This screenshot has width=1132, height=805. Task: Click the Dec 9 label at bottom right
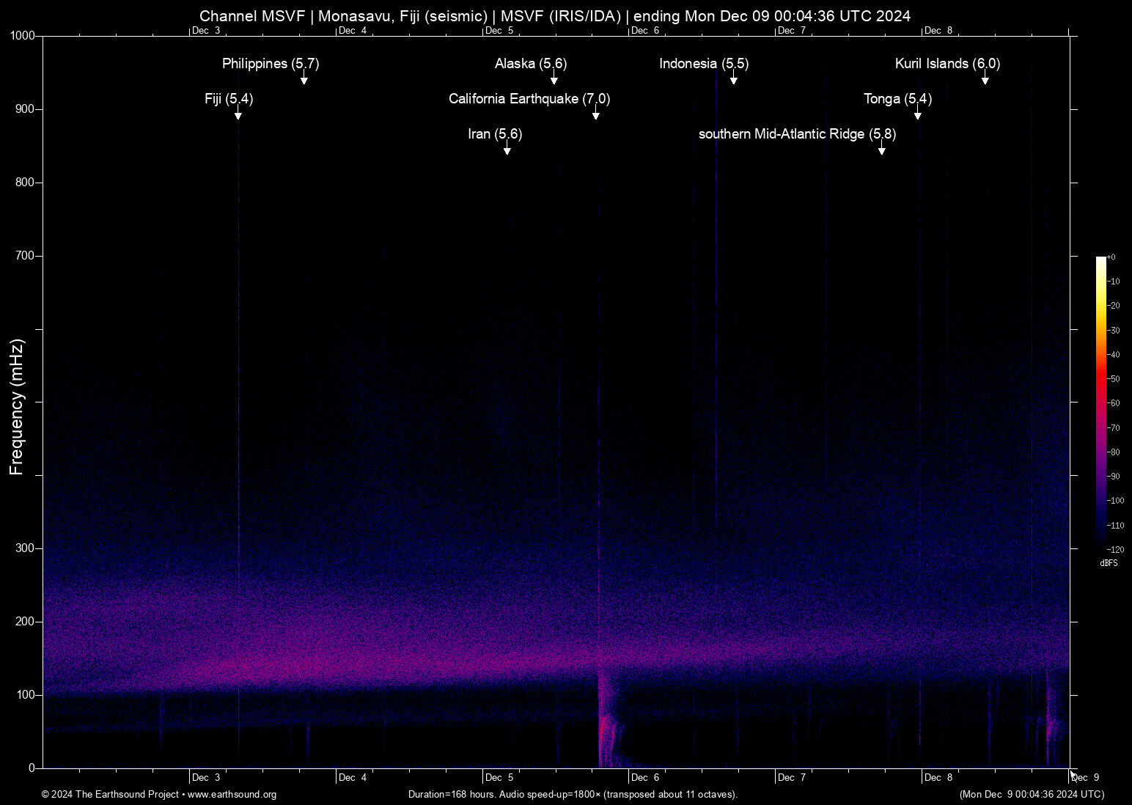tap(1087, 777)
